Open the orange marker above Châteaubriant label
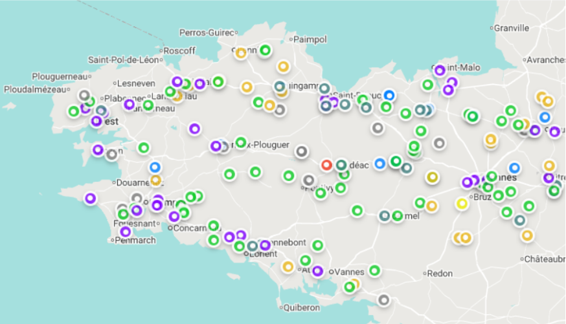This screenshot has height=324, width=566. (x=527, y=235)
